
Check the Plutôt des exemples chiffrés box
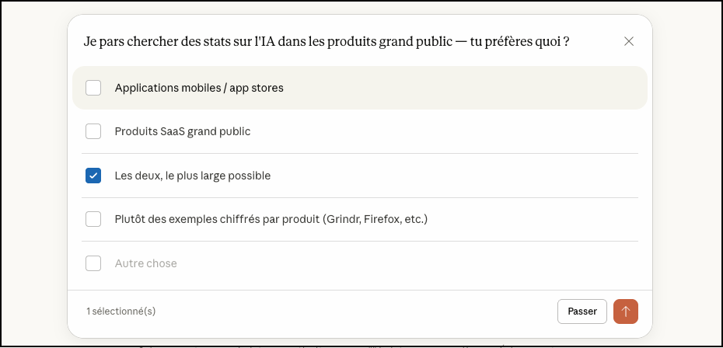click(x=93, y=219)
